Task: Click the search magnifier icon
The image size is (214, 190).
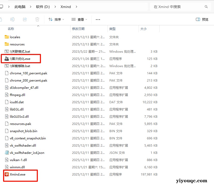Action: click(206, 7)
